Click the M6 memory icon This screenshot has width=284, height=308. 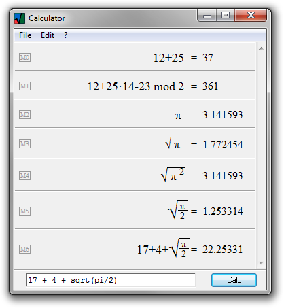tap(24, 250)
